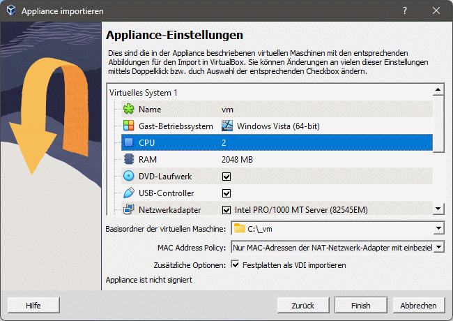Click the CPU count value '2'

pyautogui.click(x=224, y=143)
